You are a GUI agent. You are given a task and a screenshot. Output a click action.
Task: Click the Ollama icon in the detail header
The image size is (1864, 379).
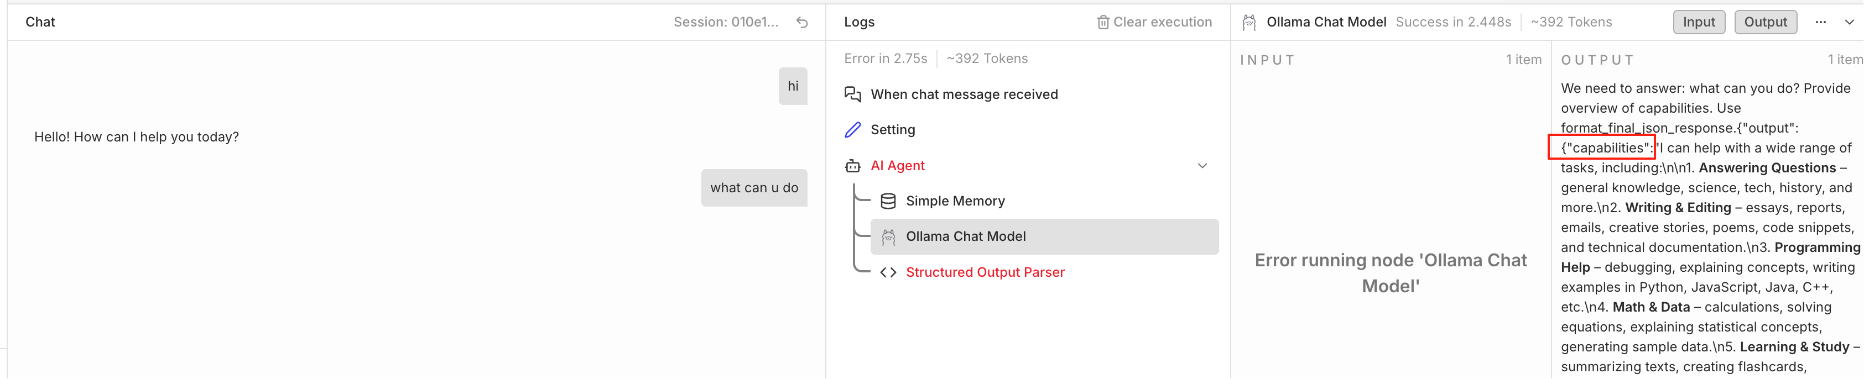click(x=1249, y=23)
